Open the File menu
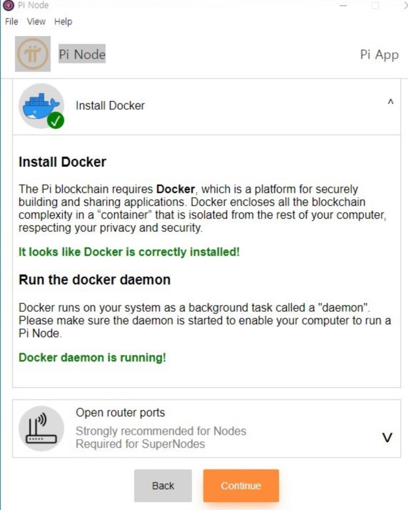 tap(11, 21)
